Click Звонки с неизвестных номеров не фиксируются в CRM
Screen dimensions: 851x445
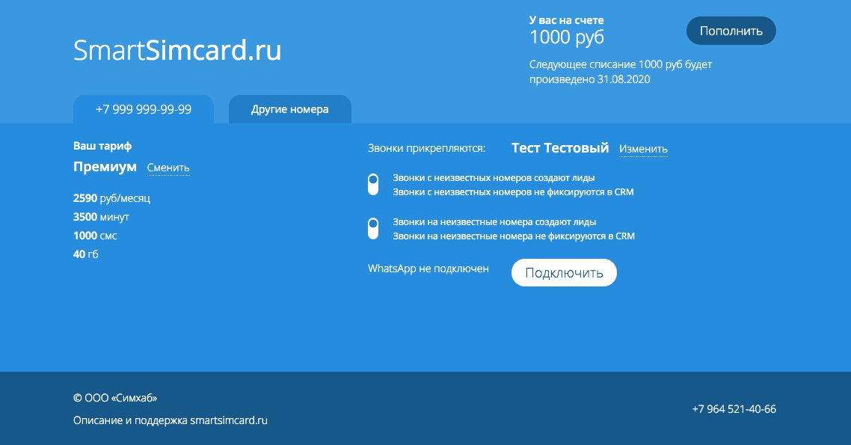point(514,192)
